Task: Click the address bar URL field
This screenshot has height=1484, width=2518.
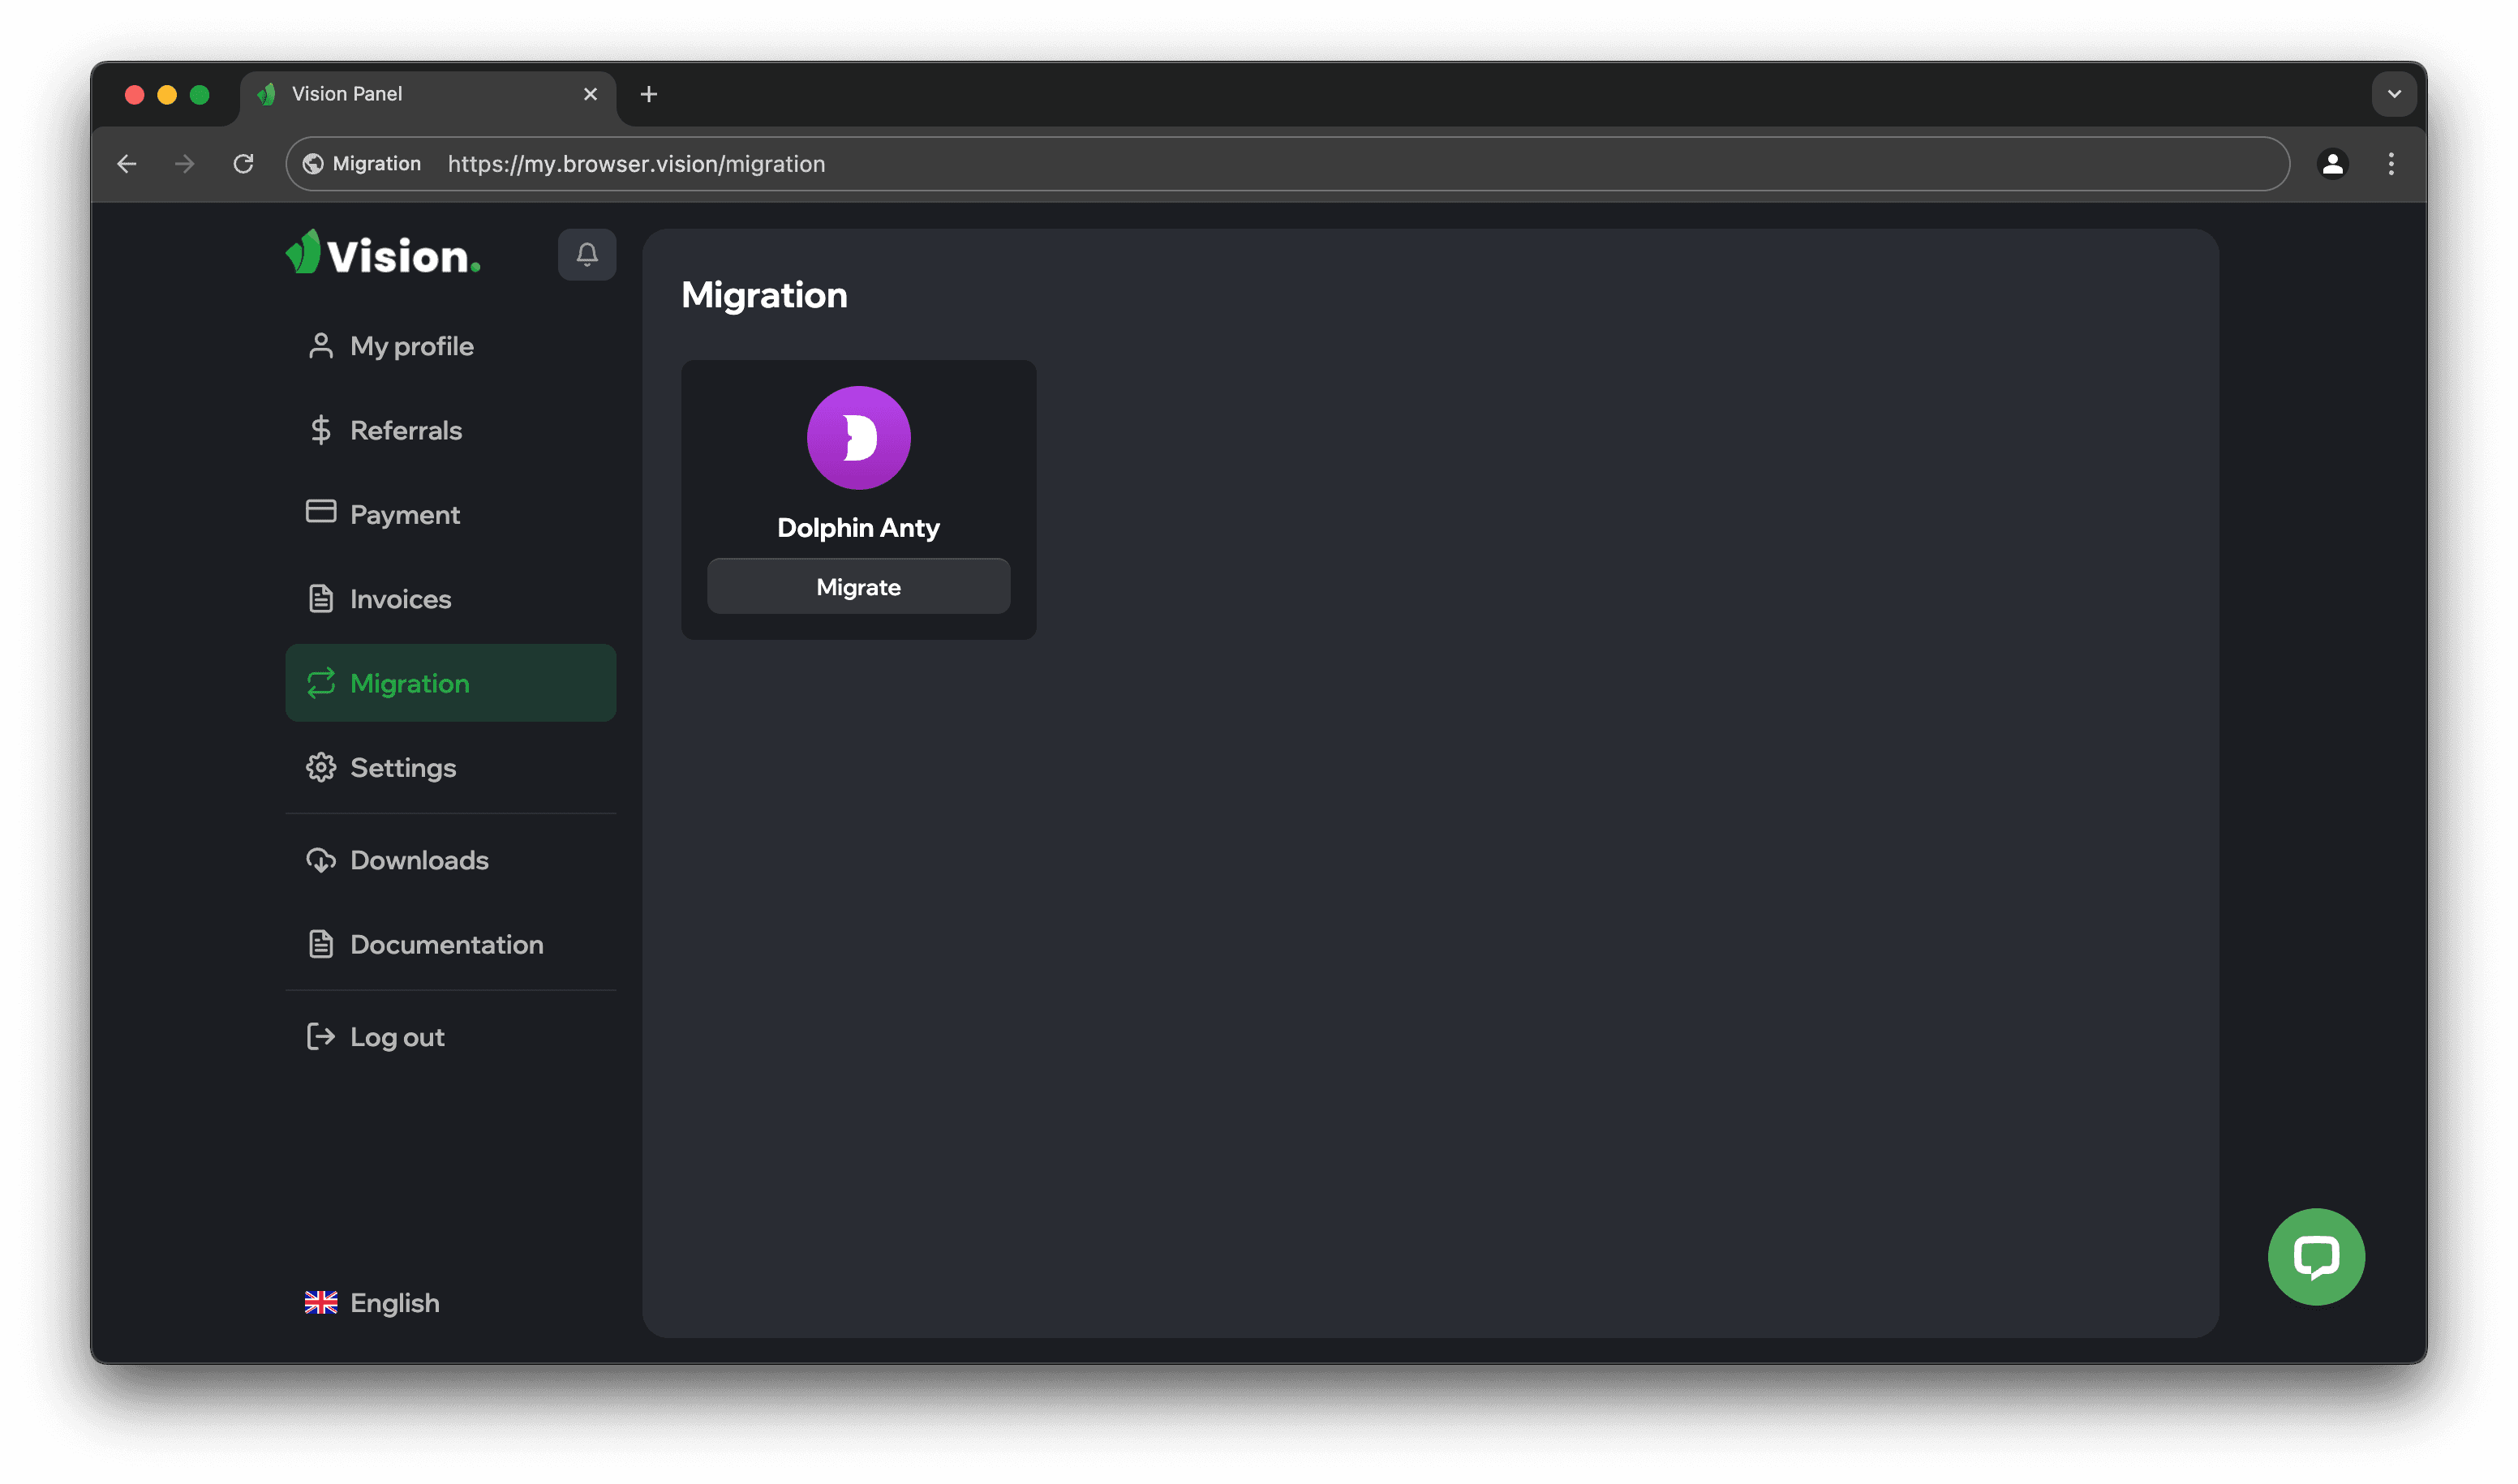Action: click(x=1287, y=164)
